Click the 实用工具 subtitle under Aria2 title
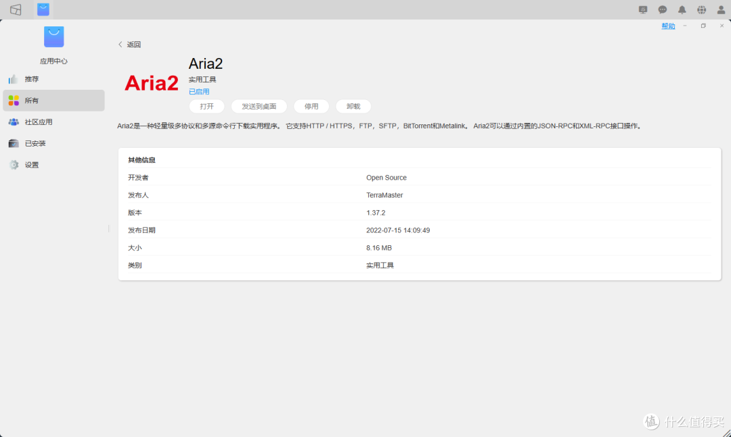The width and height of the screenshot is (731, 437). tap(202, 80)
